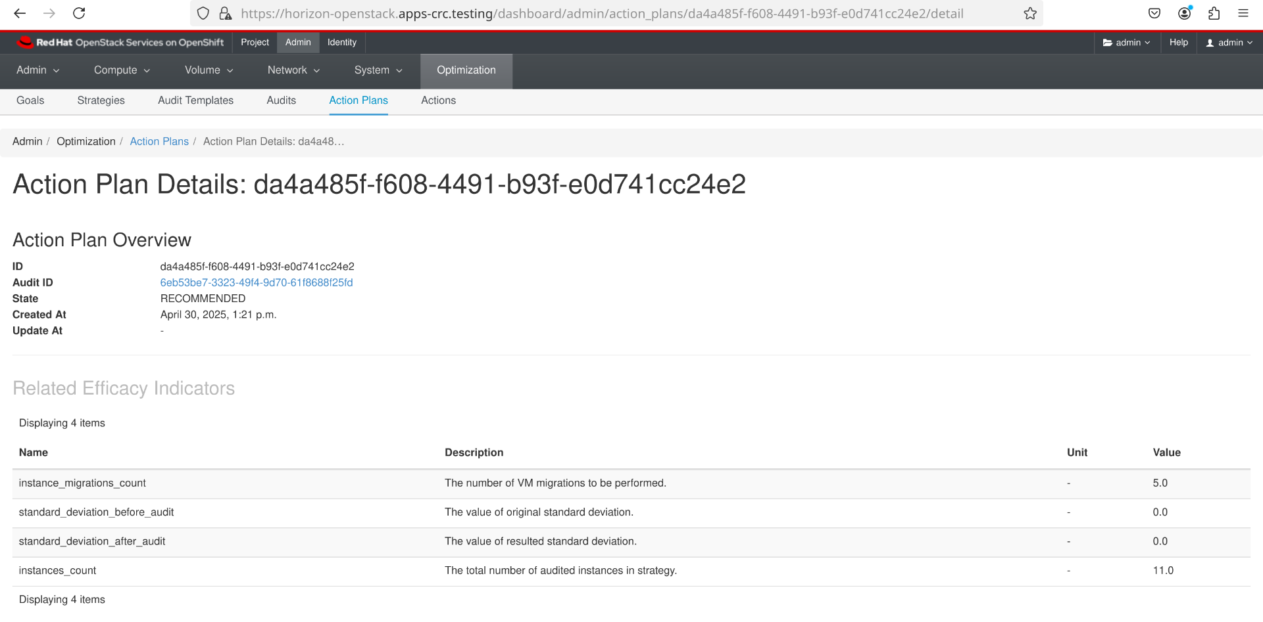Image resolution: width=1263 pixels, height=622 pixels.
Task: Bookmark this page with the star icon
Action: (x=1030, y=13)
